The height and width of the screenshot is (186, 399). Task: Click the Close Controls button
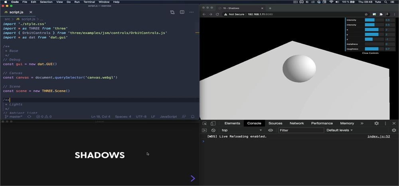point(370,53)
